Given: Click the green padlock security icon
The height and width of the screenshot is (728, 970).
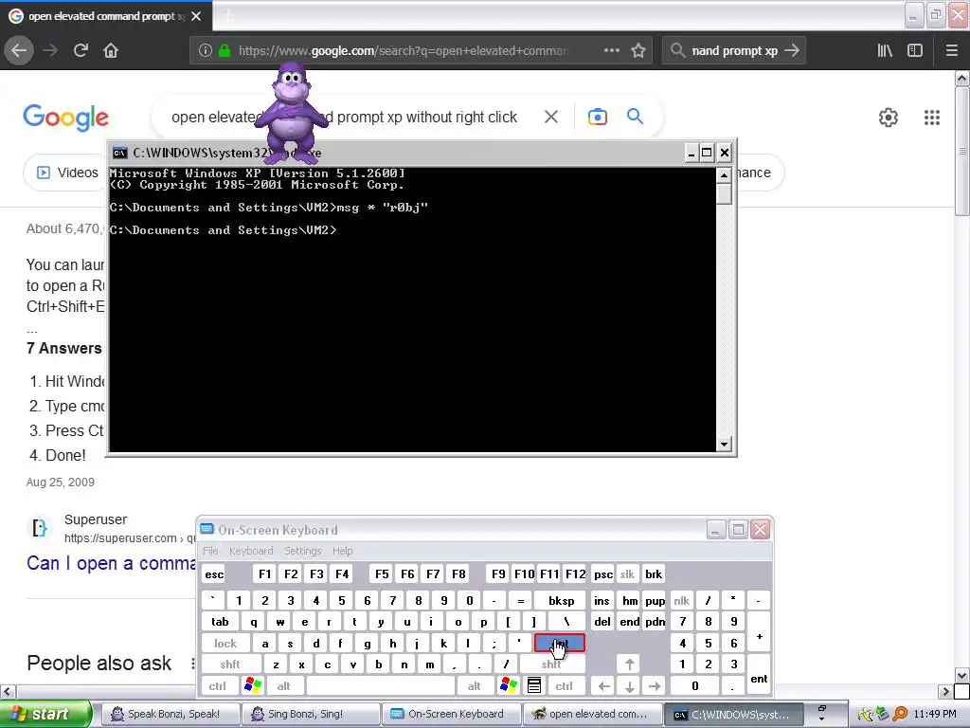Looking at the screenshot, I should click(x=225, y=50).
